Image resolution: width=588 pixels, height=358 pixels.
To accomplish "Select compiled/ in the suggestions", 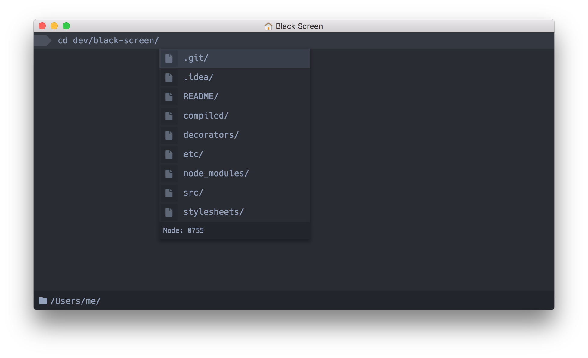I will pos(206,116).
